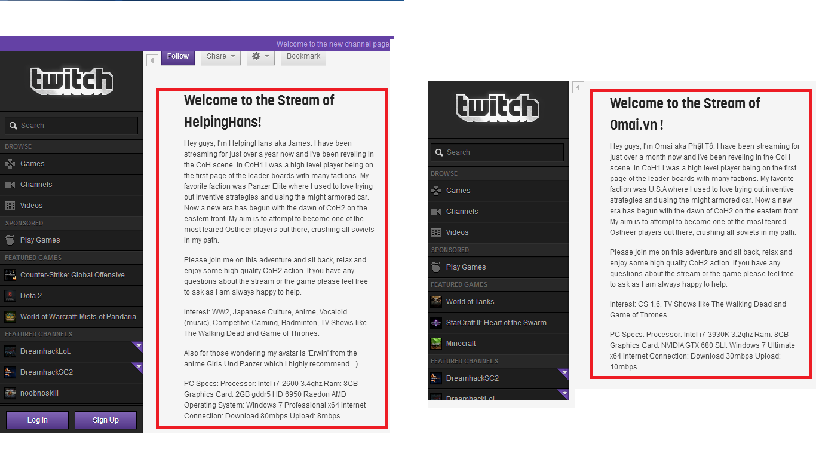Open DreamhackSC2 channel in right sidebar
This screenshot has width=816, height=459.
pyautogui.click(x=498, y=378)
